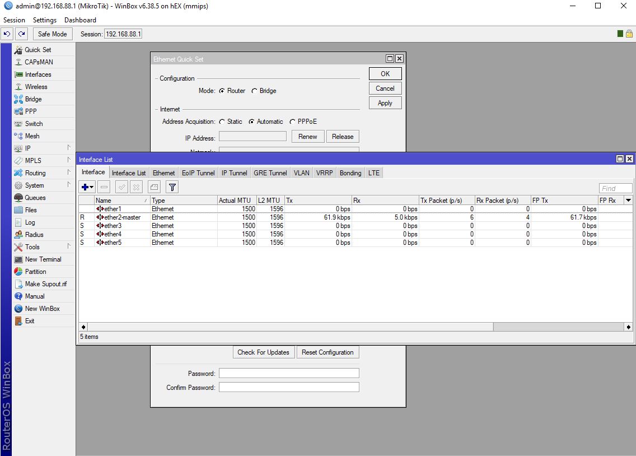Open Quick Set in the sidebar
Image resolution: width=636 pixels, height=456 pixels.
click(x=38, y=50)
